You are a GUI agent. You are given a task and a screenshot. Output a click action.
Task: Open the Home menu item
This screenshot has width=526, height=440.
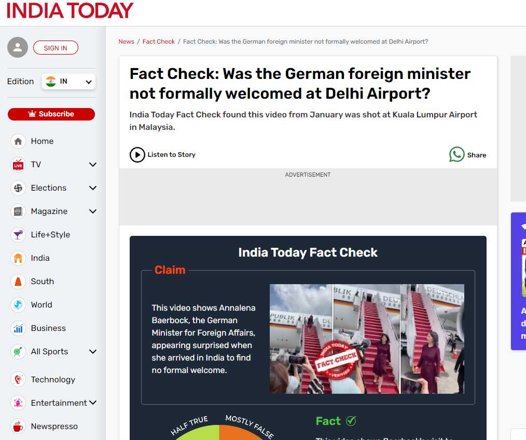42,141
